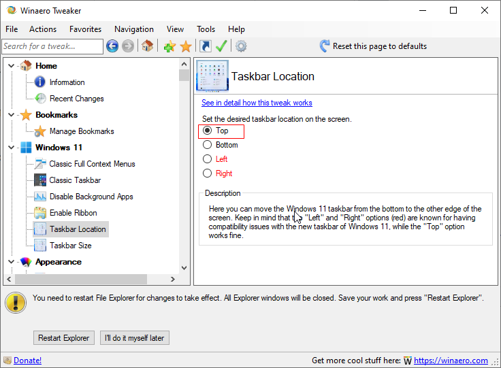This screenshot has width=501, height=368.
Task: Click the tree horizontal scroll right arrow
Action: pos(173,280)
